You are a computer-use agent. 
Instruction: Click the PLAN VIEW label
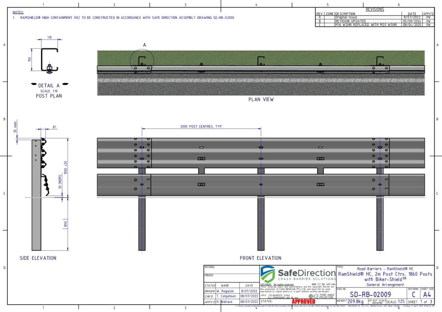[x=261, y=100]
